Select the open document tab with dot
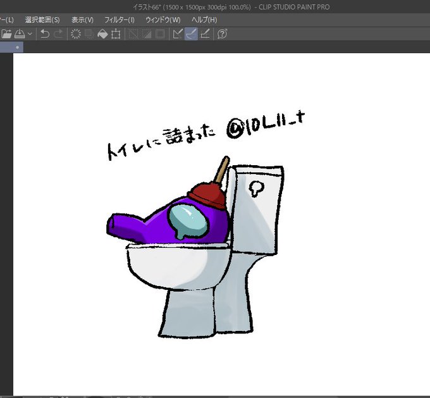The image size is (430, 398). (11, 47)
